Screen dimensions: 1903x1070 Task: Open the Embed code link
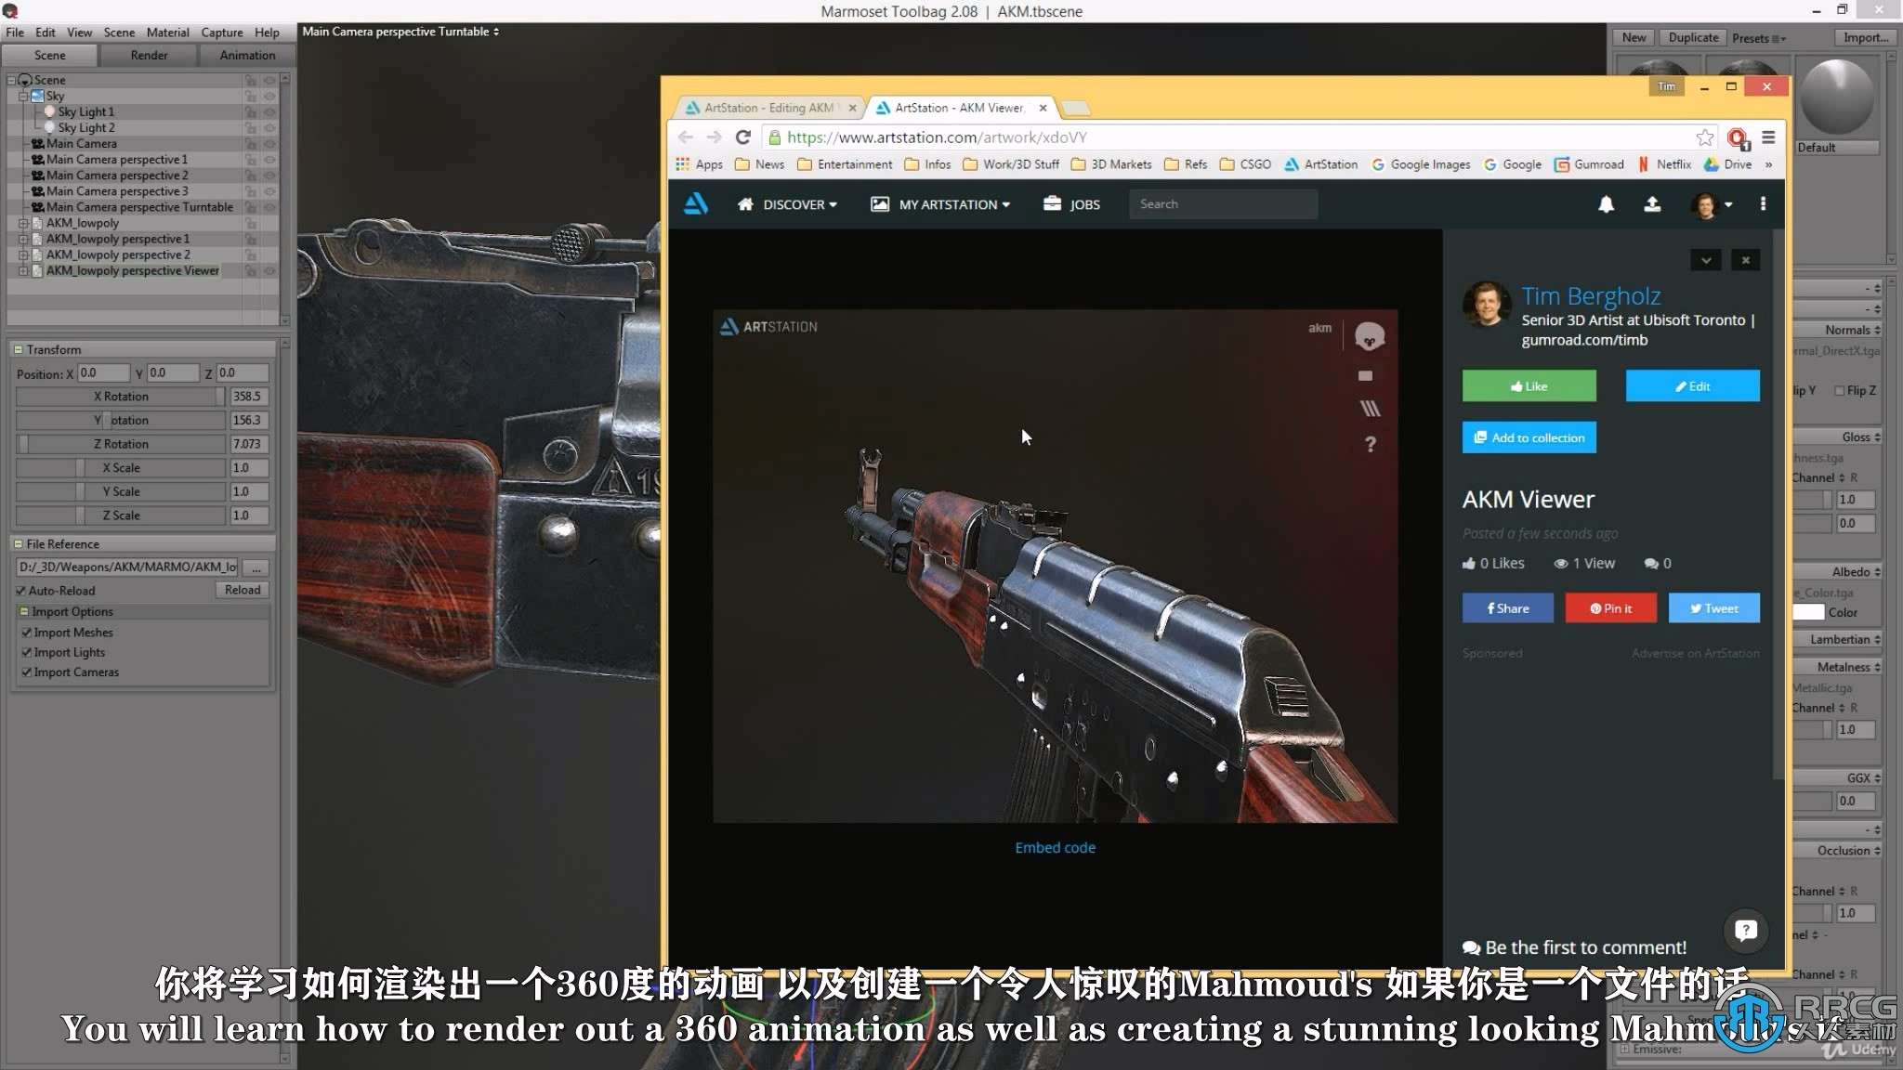(x=1055, y=848)
